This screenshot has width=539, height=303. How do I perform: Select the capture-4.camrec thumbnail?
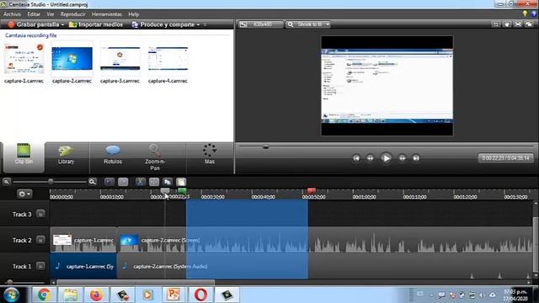tap(168, 59)
